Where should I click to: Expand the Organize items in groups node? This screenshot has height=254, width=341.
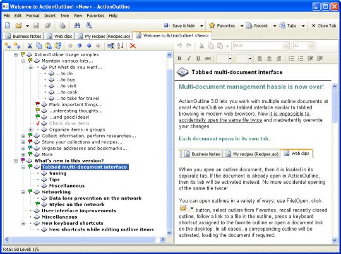tap(31, 130)
